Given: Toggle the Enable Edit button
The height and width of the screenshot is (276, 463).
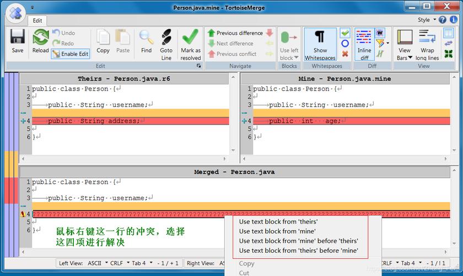Looking at the screenshot, I should tap(70, 54).
